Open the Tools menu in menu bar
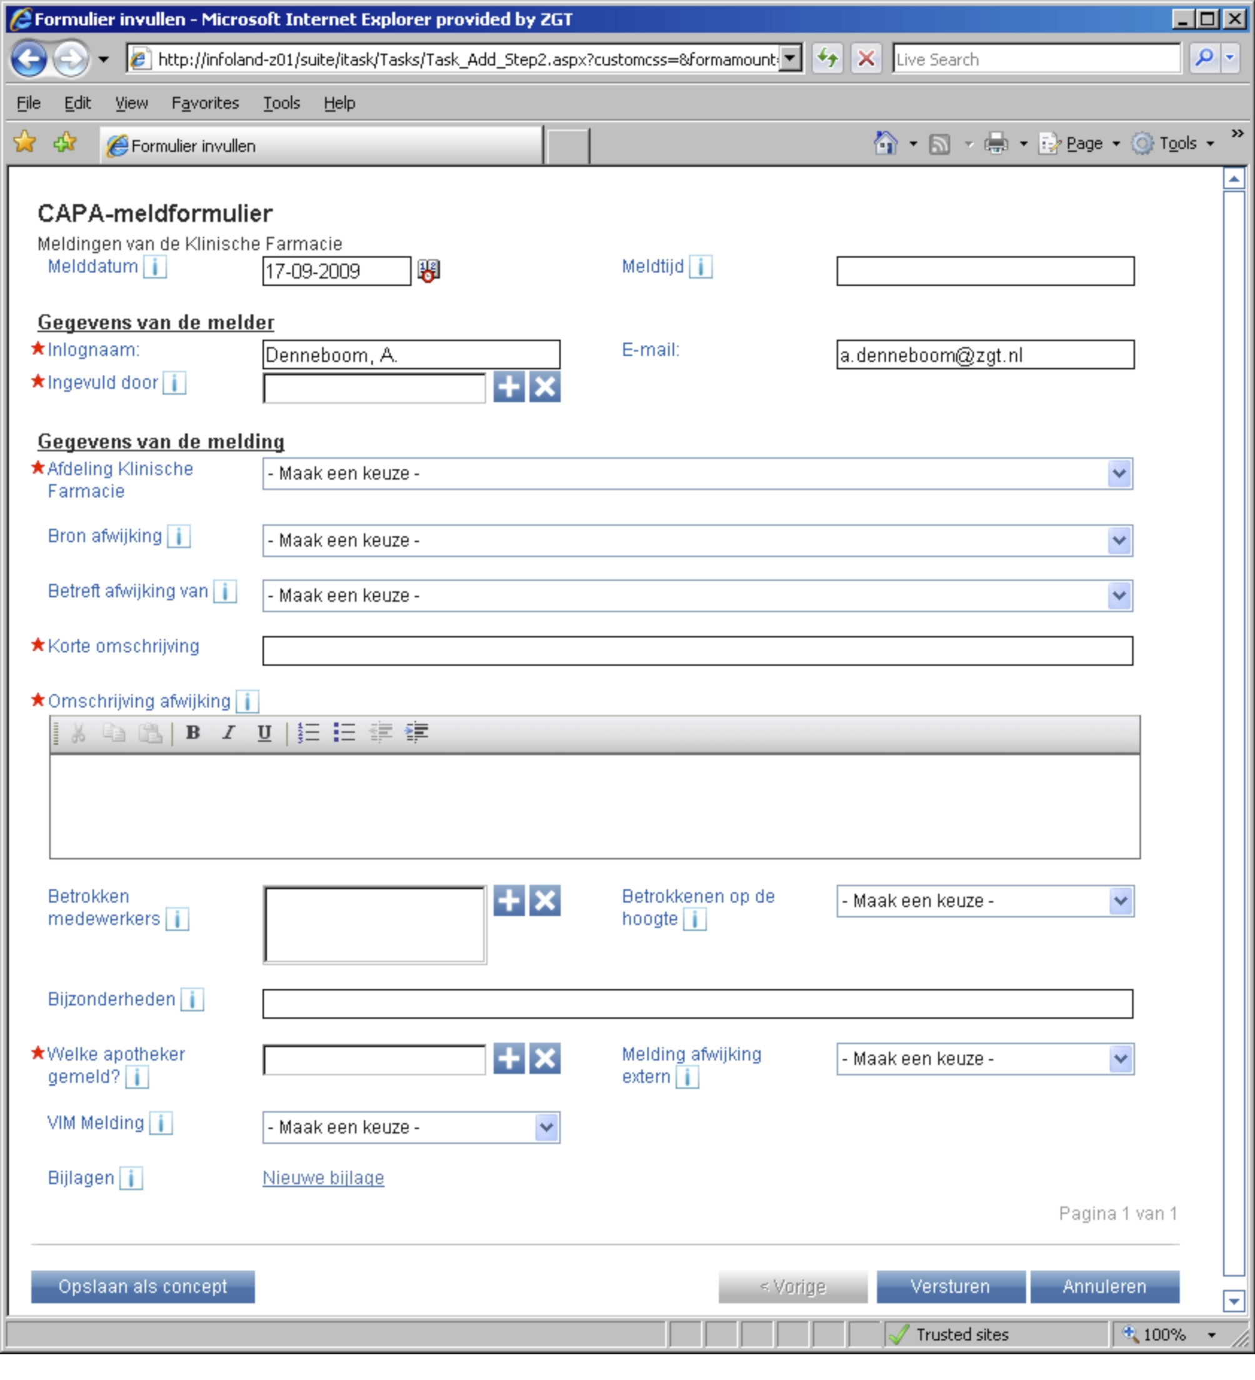The image size is (1255, 1380). point(281,102)
